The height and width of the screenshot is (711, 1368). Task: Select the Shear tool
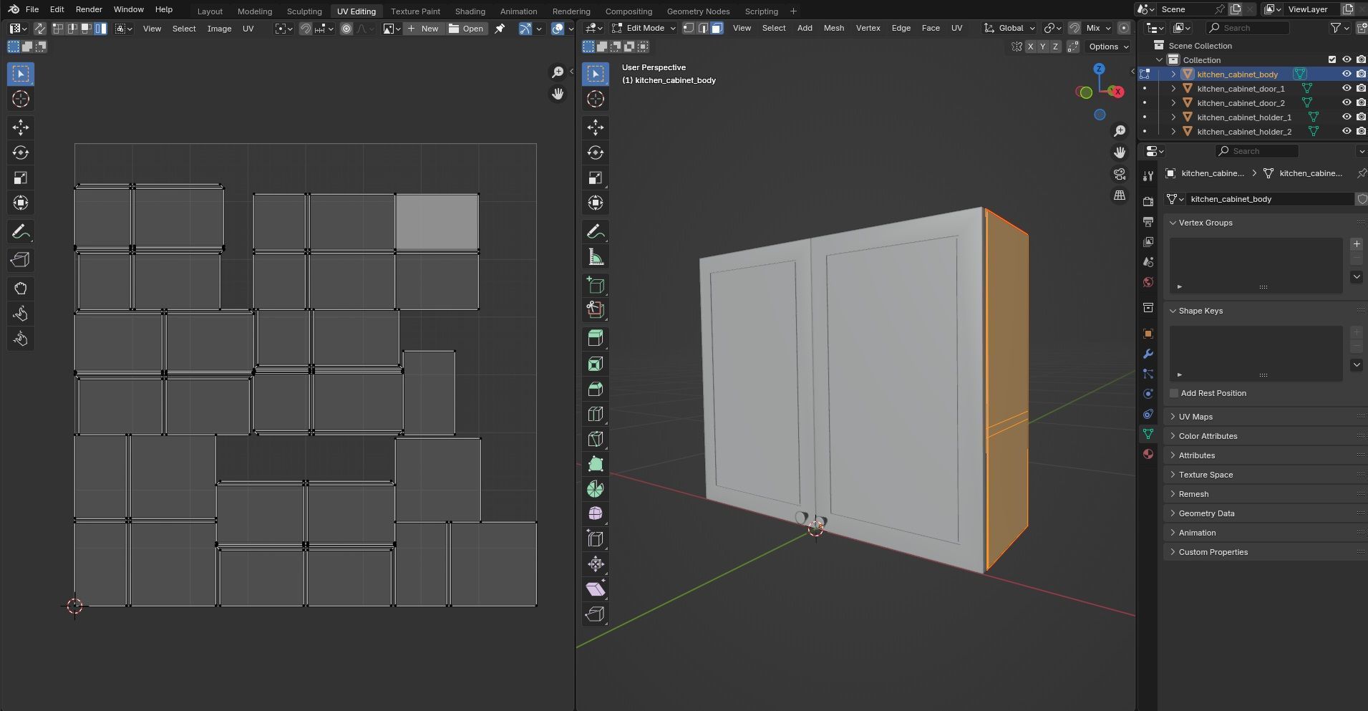[596, 589]
